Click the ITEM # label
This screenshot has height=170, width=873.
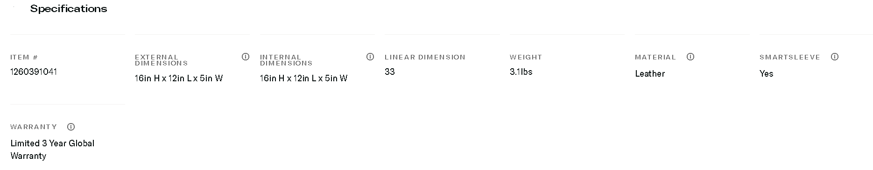click(24, 57)
